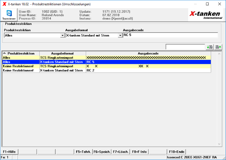Click F7=Lösch. to delete
226x160 pixels.
pyautogui.click(x=121, y=152)
